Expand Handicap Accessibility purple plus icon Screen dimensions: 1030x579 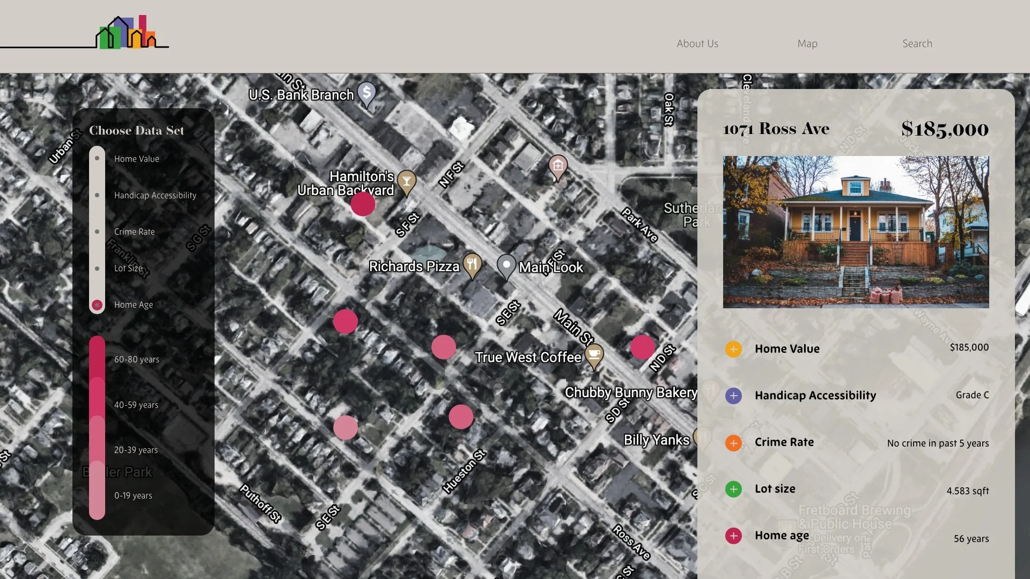click(733, 396)
